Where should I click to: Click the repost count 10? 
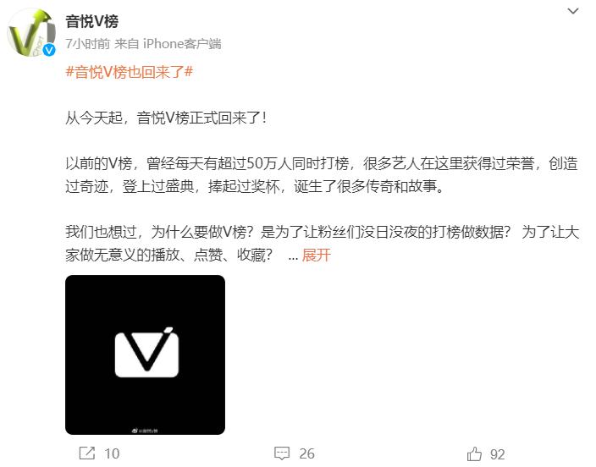click(x=112, y=453)
